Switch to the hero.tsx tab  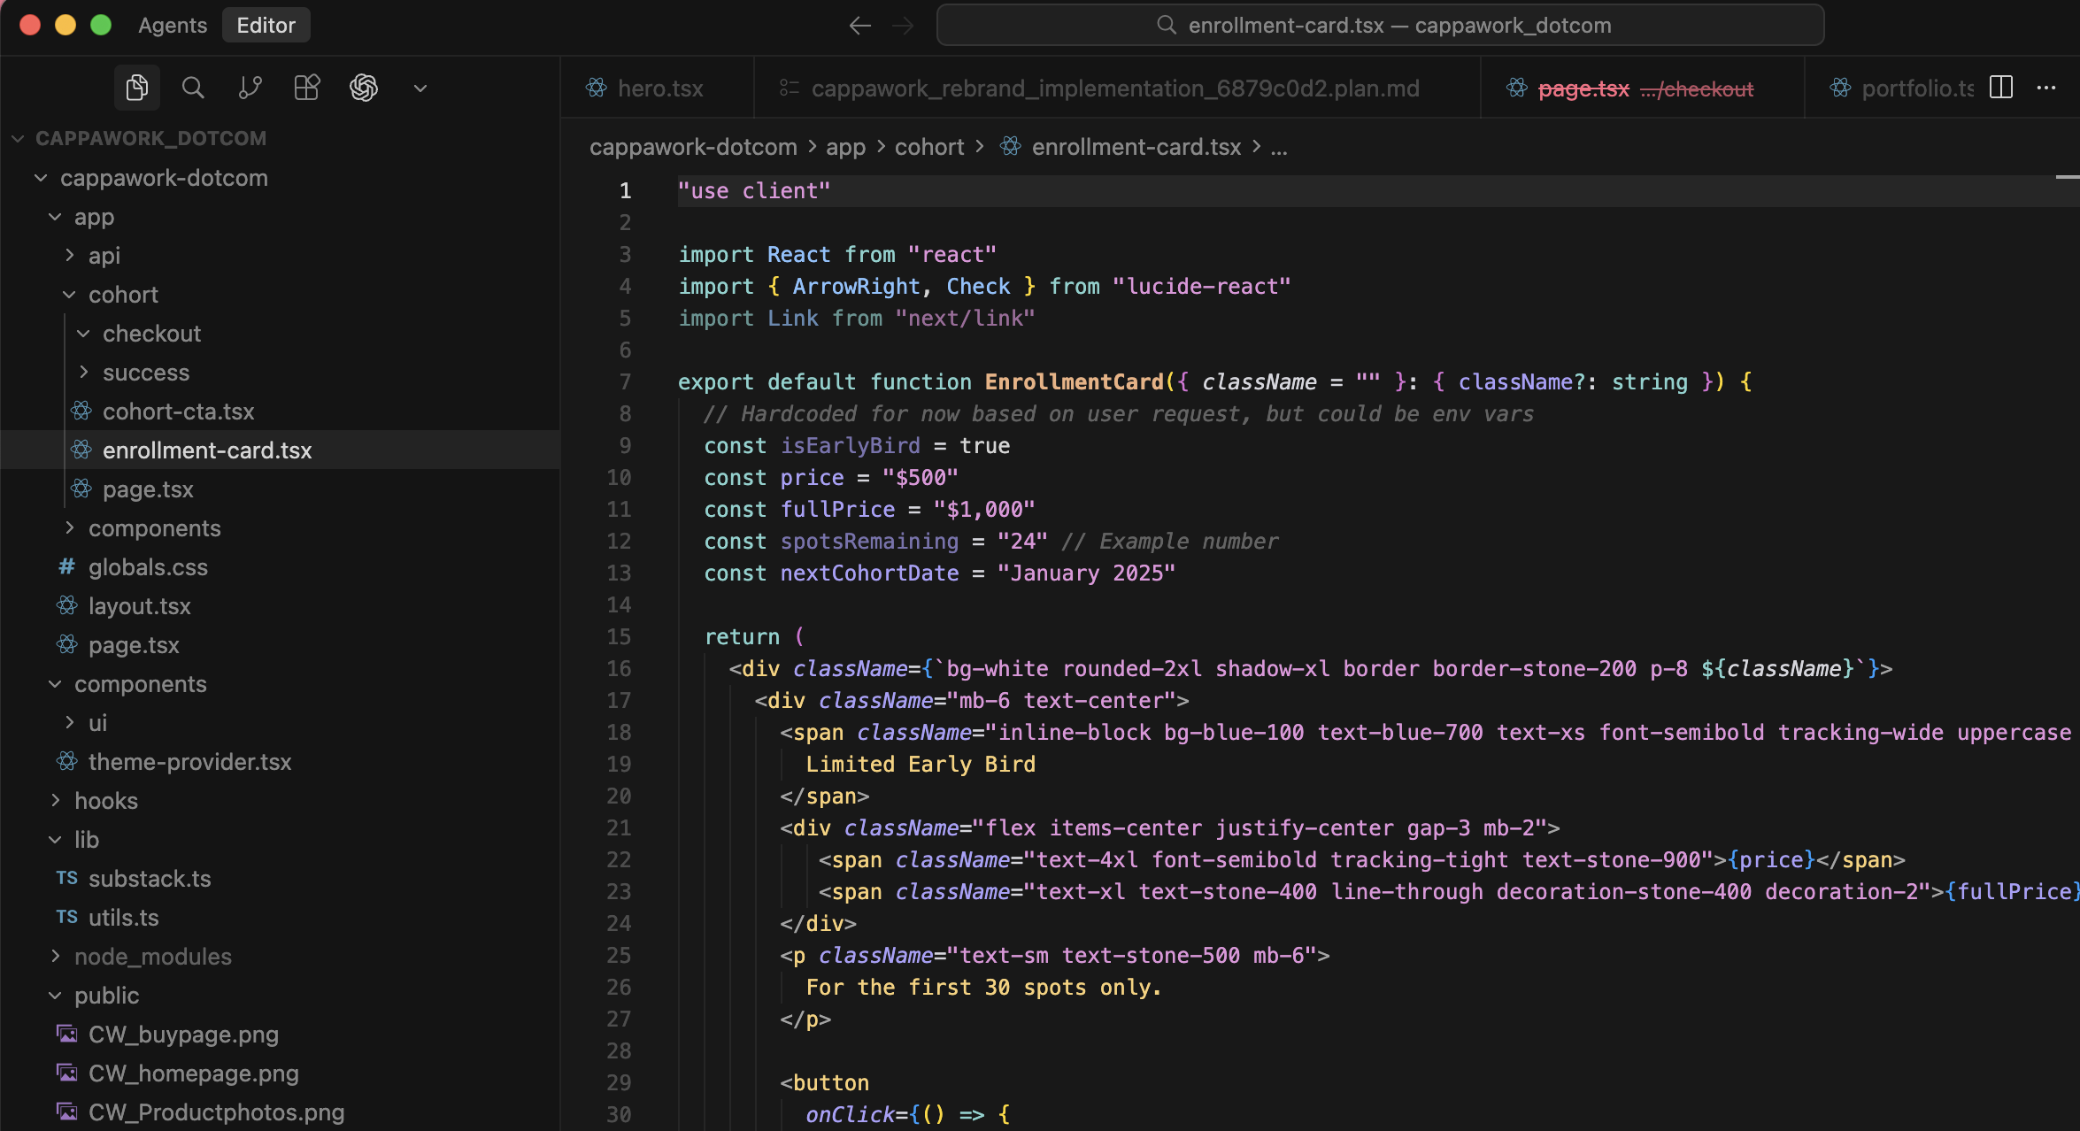pyautogui.click(x=659, y=88)
